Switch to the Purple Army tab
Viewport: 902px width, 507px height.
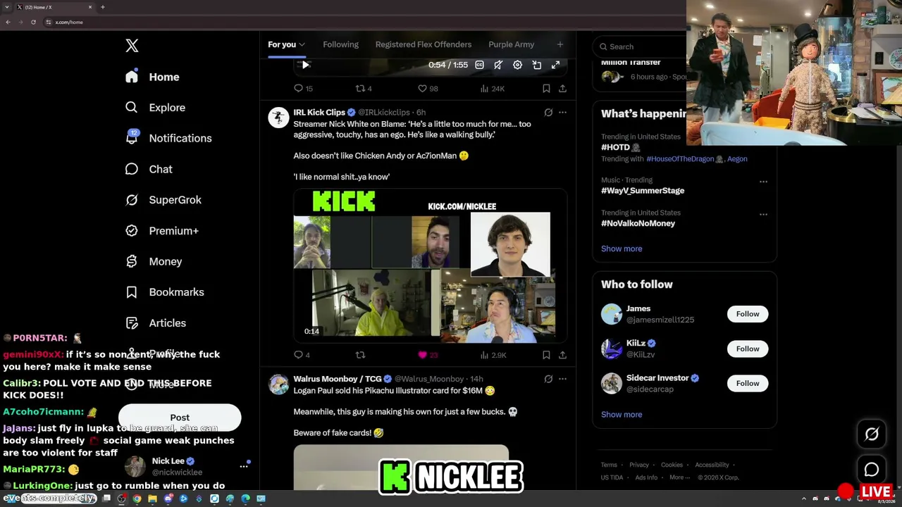pos(511,44)
